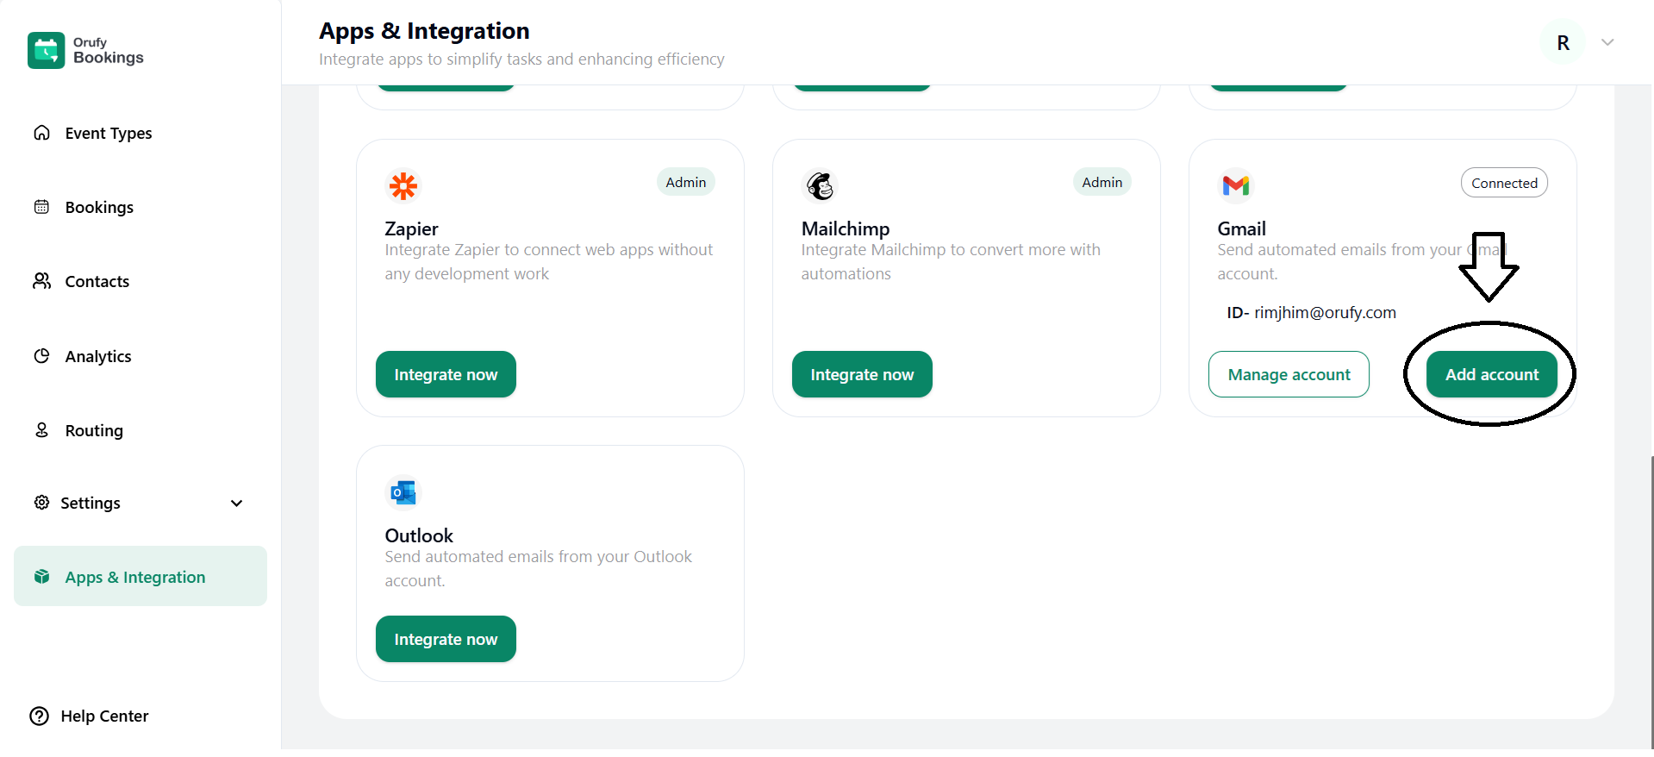1654x757 pixels.
Task: Click the Help Center question mark icon
Action: pyautogui.click(x=40, y=716)
